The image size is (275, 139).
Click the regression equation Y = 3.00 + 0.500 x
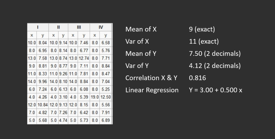pyautogui.click(x=216, y=90)
